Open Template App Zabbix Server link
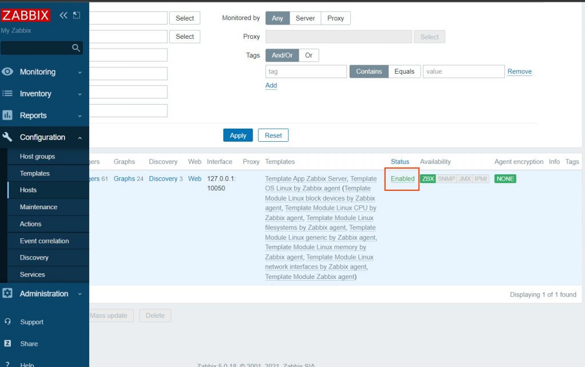585x367 pixels. tap(306, 179)
